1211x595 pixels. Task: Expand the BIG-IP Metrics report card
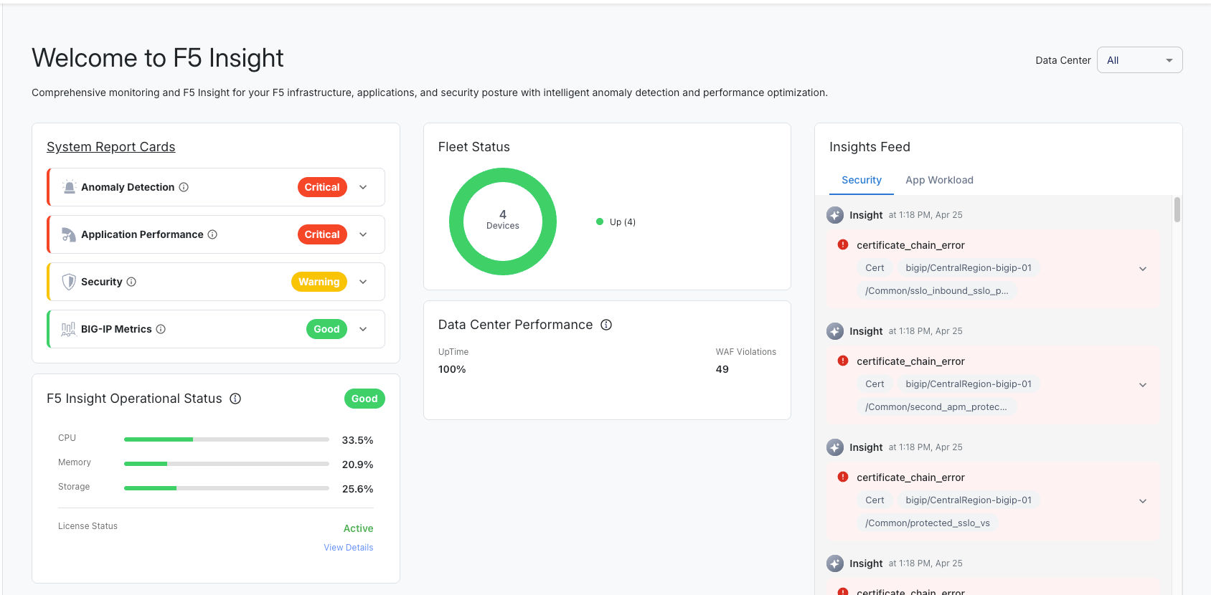pos(363,329)
